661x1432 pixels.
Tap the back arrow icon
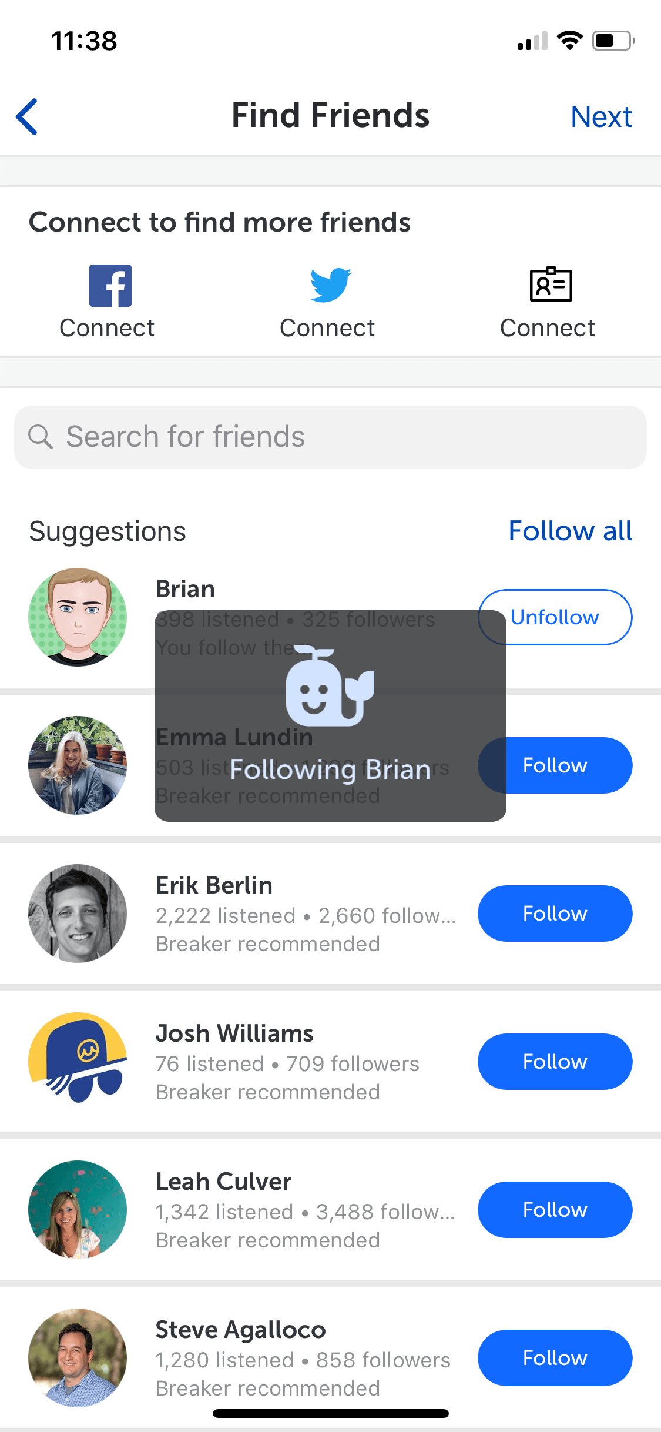point(27,116)
